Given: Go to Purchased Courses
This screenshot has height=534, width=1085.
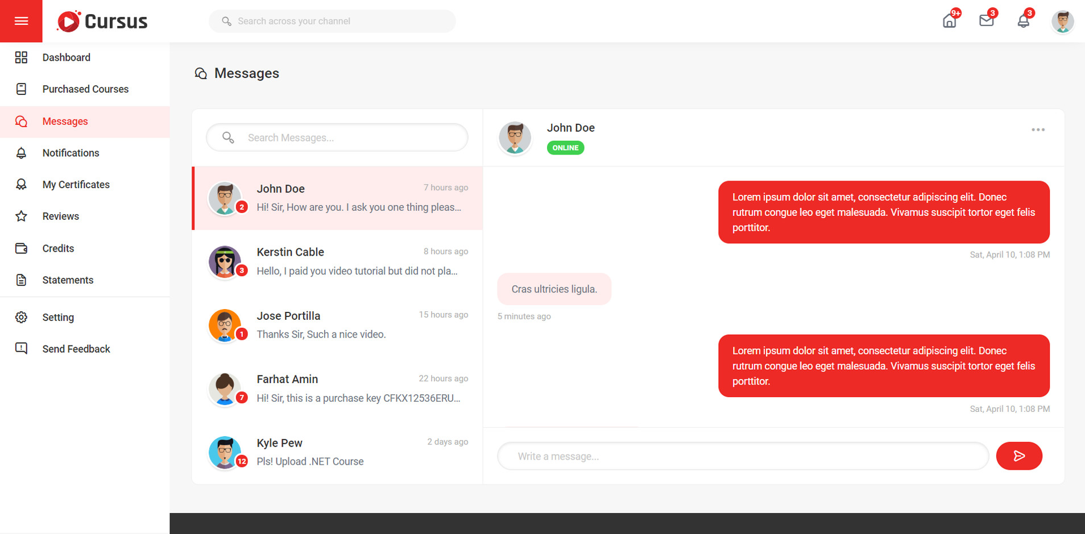Looking at the screenshot, I should click(85, 89).
